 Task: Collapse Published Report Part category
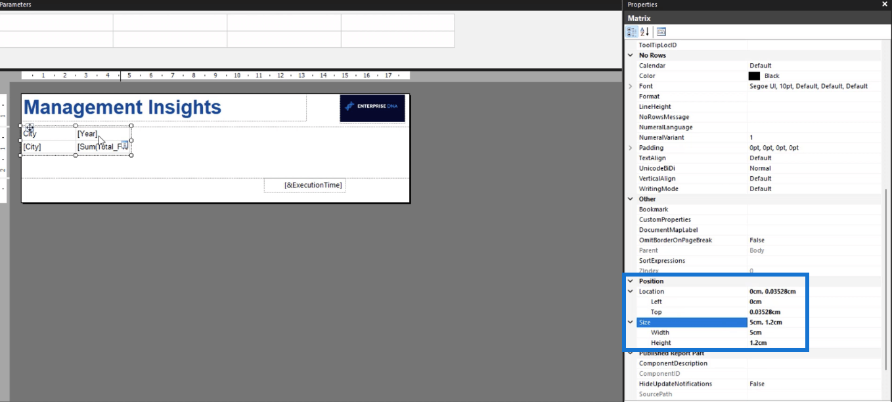click(x=631, y=353)
